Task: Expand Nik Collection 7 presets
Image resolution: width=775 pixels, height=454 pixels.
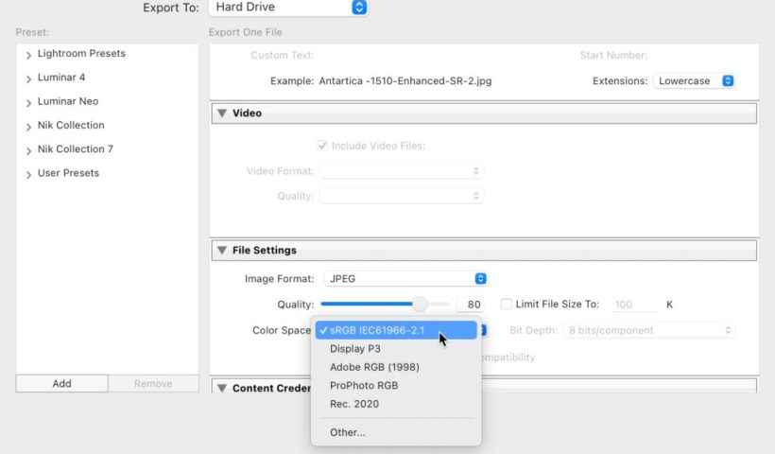Action: [x=28, y=150]
